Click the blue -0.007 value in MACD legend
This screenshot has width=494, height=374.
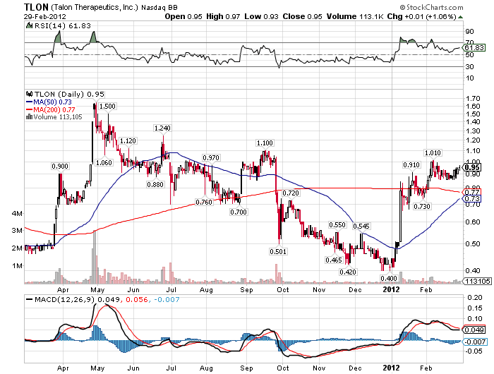(x=167, y=299)
